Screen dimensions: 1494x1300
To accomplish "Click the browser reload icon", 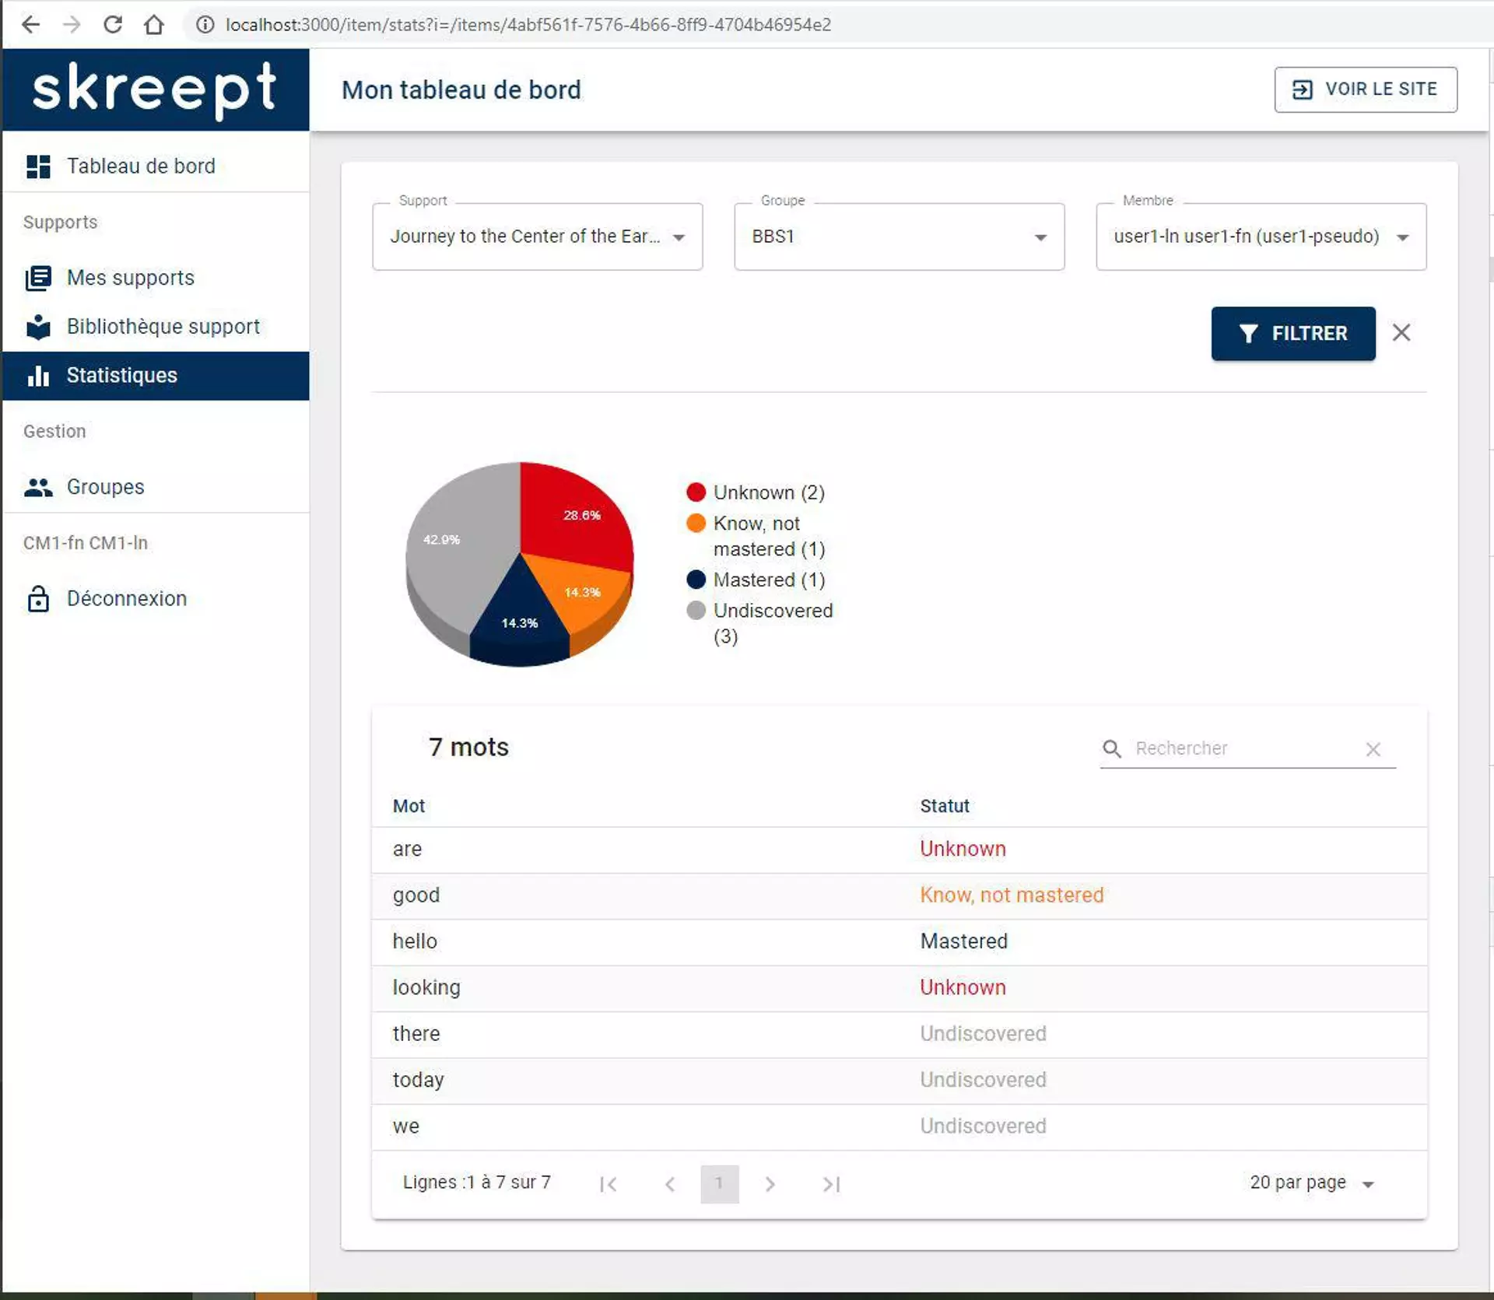I will pos(113,24).
